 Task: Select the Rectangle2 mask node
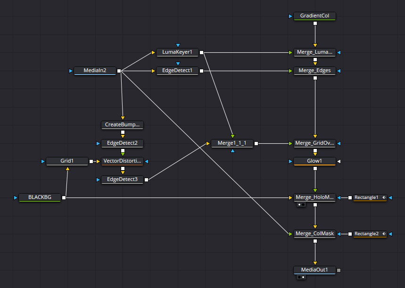(x=370, y=234)
